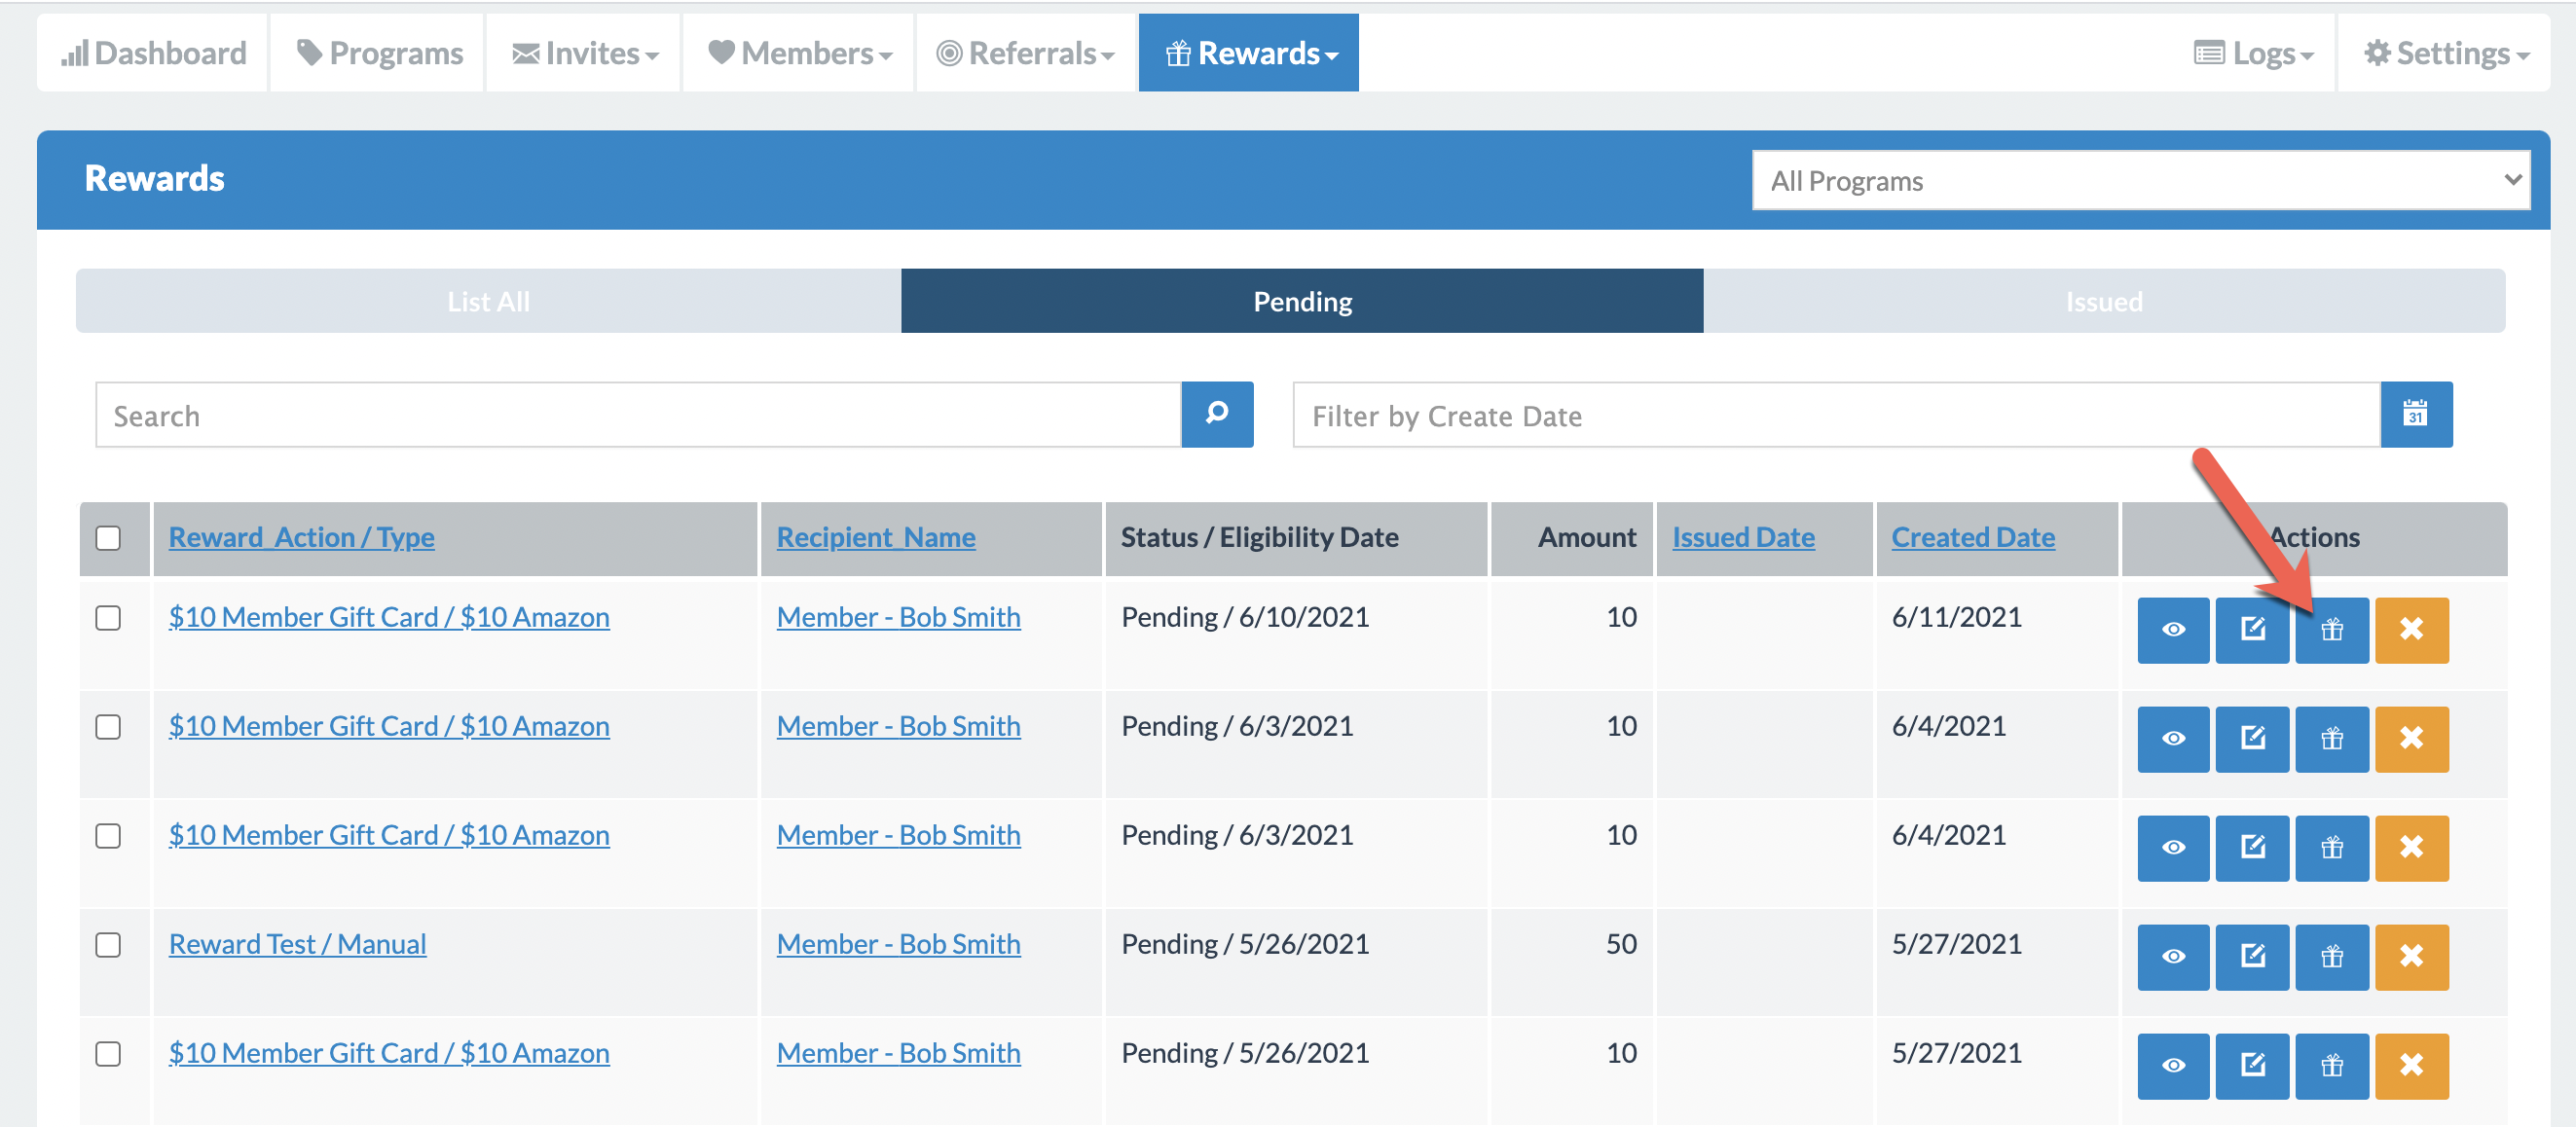The image size is (2576, 1127).
Task: Select the Pending tab
Action: (1302, 301)
